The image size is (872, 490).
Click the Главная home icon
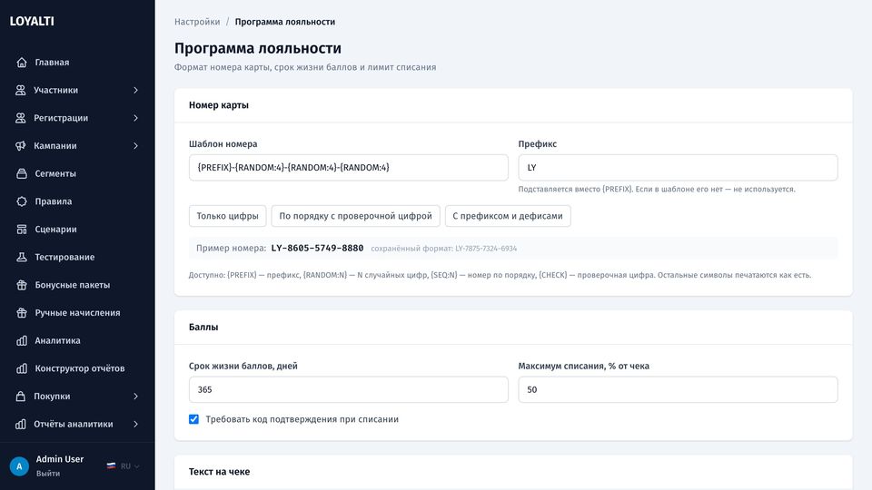[22, 63]
